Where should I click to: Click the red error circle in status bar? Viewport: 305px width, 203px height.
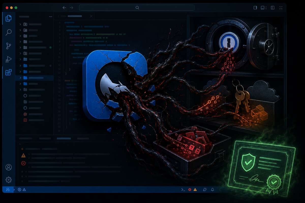coord(190,190)
